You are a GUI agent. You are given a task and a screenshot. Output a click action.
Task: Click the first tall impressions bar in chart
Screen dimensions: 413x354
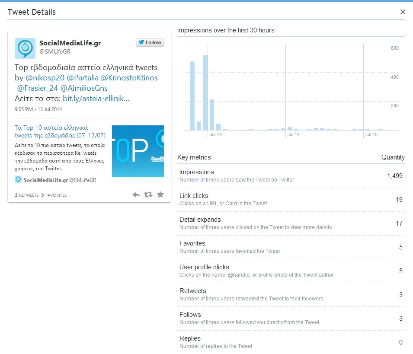point(192,96)
